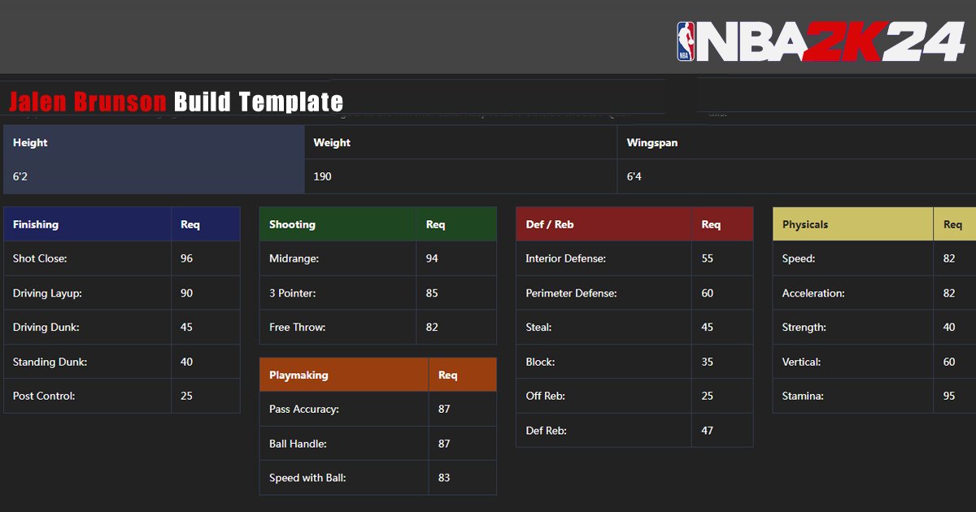Viewport: 976px width, 512px height.
Task: Select the Block value 35
Action: click(708, 362)
